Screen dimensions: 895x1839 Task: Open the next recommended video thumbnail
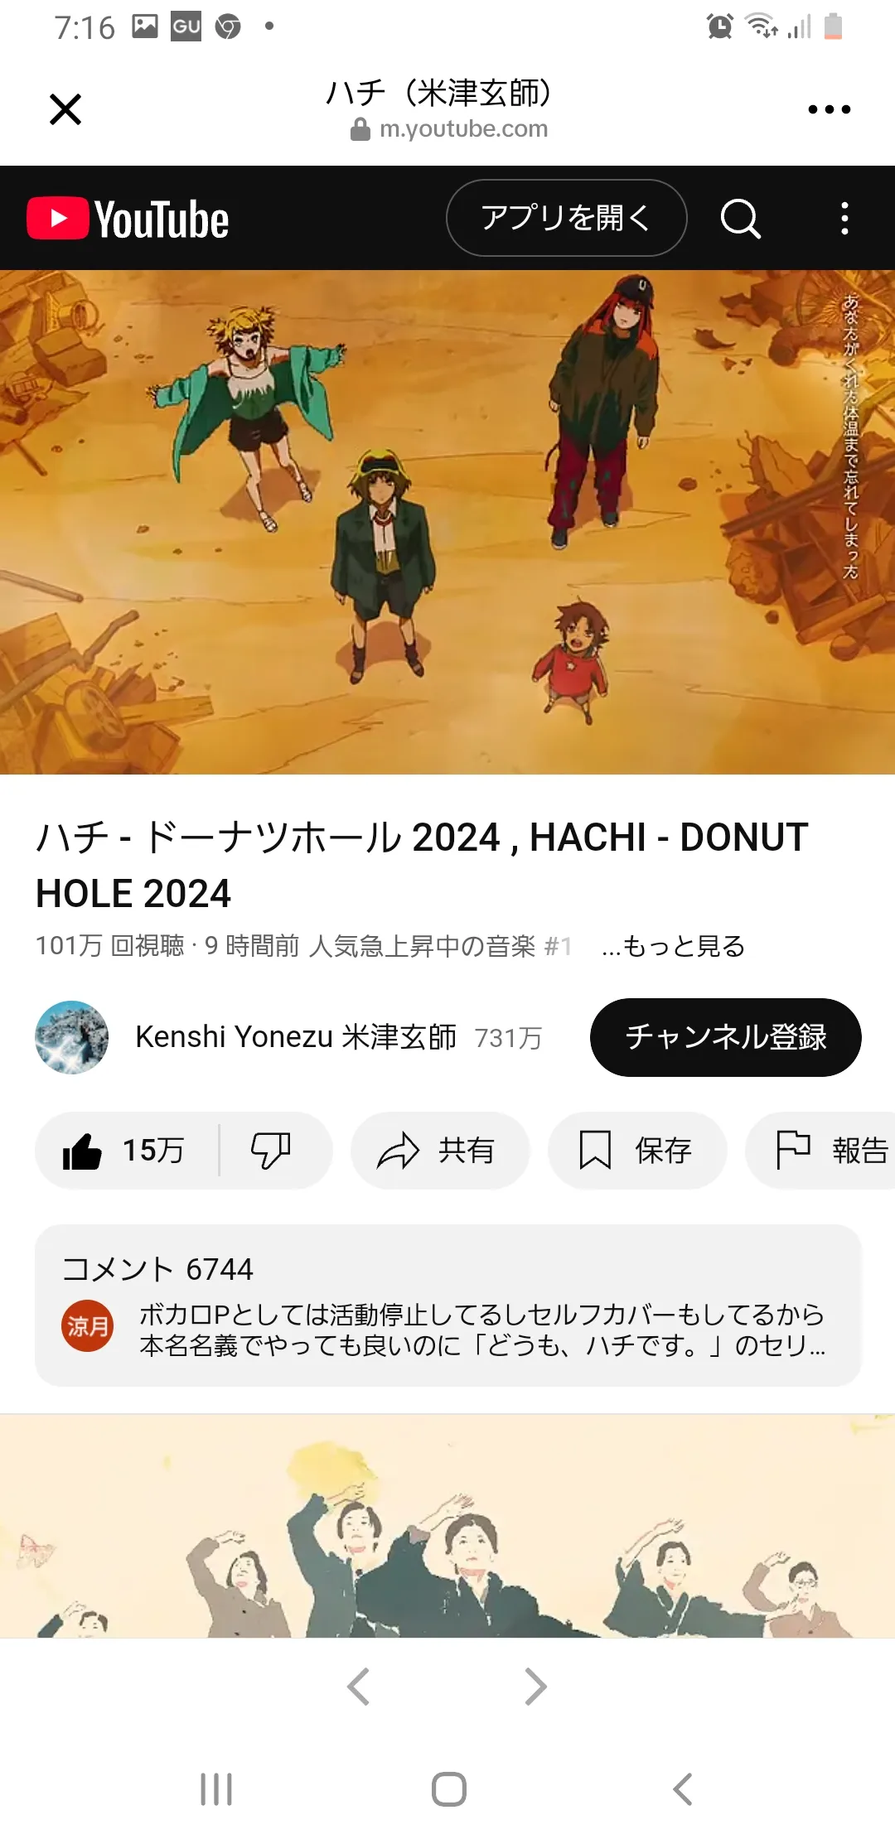pos(447,1526)
